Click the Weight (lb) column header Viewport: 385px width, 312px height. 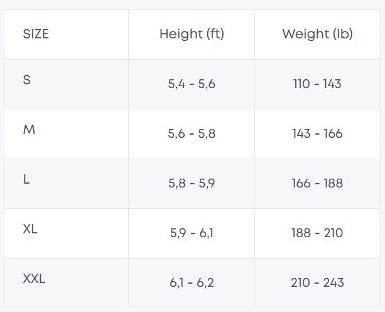coord(317,34)
